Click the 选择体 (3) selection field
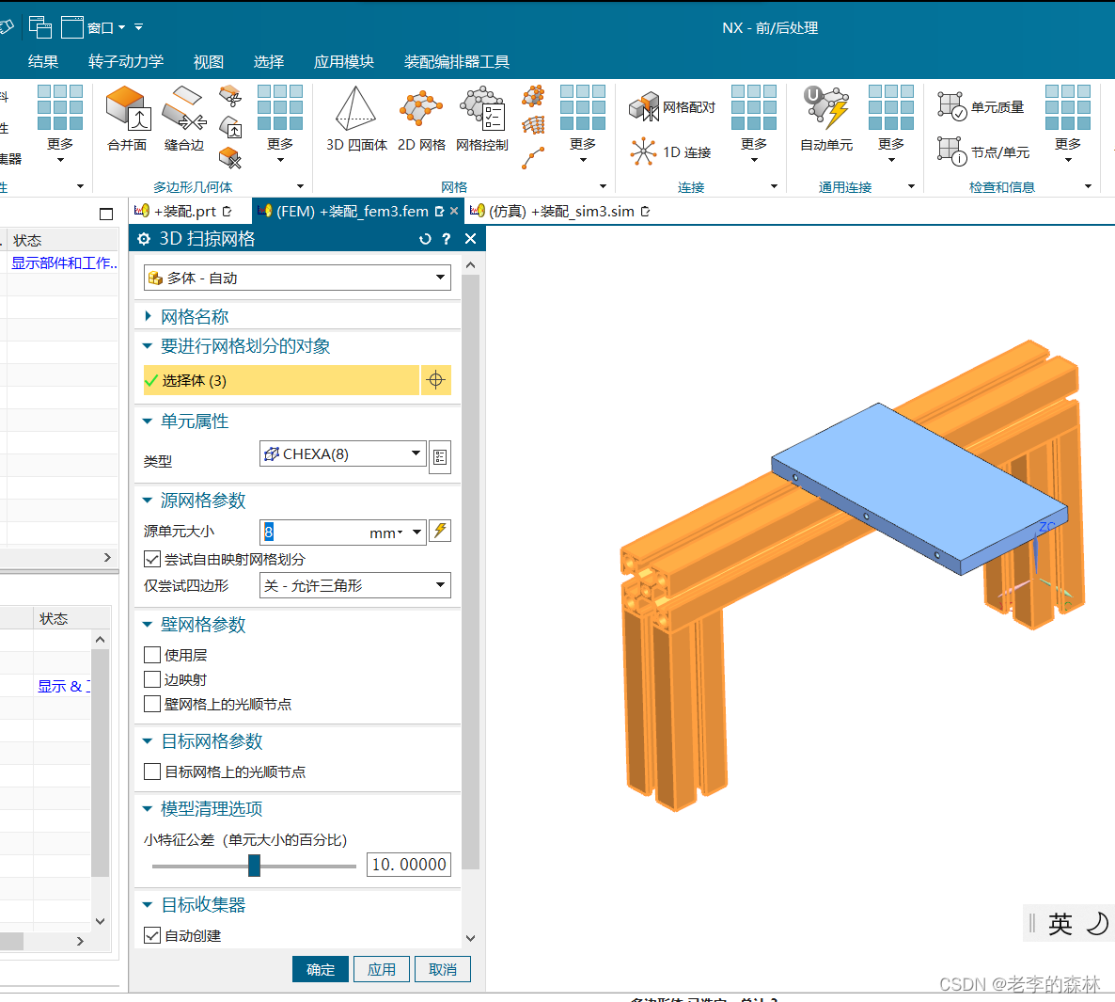 [x=281, y=380]
